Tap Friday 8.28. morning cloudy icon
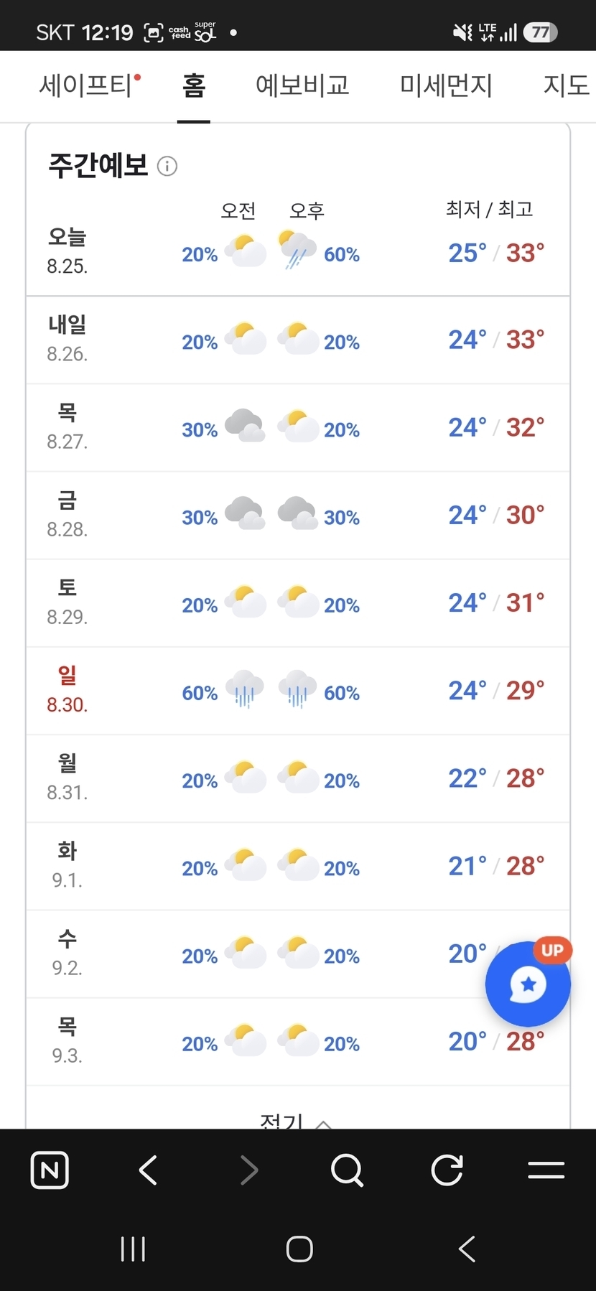Screen dimensions: 596x1291 pyautogui.click(x=244, y=513)
